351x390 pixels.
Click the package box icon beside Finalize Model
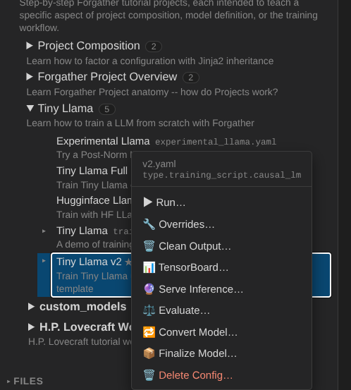[x=149, y=353]
